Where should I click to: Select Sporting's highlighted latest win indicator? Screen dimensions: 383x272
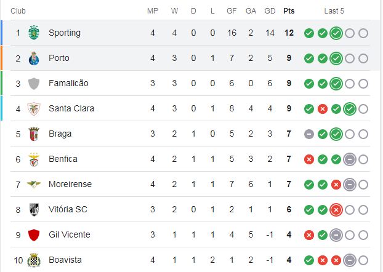point(336,33)
